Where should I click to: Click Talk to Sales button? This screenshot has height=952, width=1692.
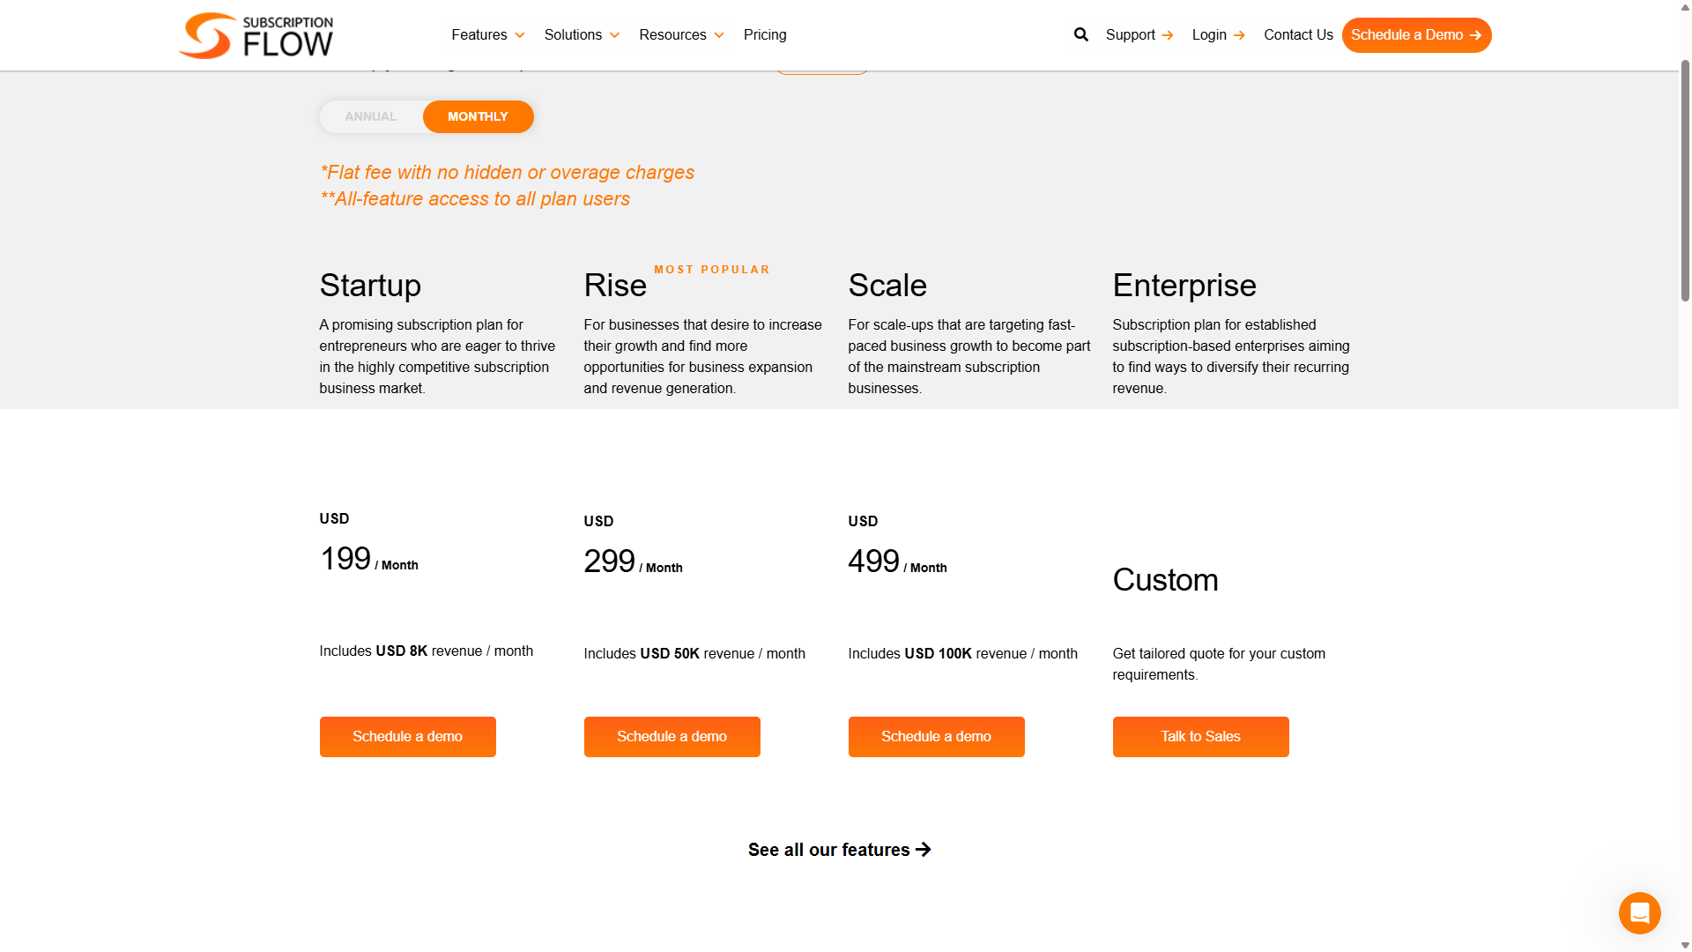click(x=1200, y=737)
